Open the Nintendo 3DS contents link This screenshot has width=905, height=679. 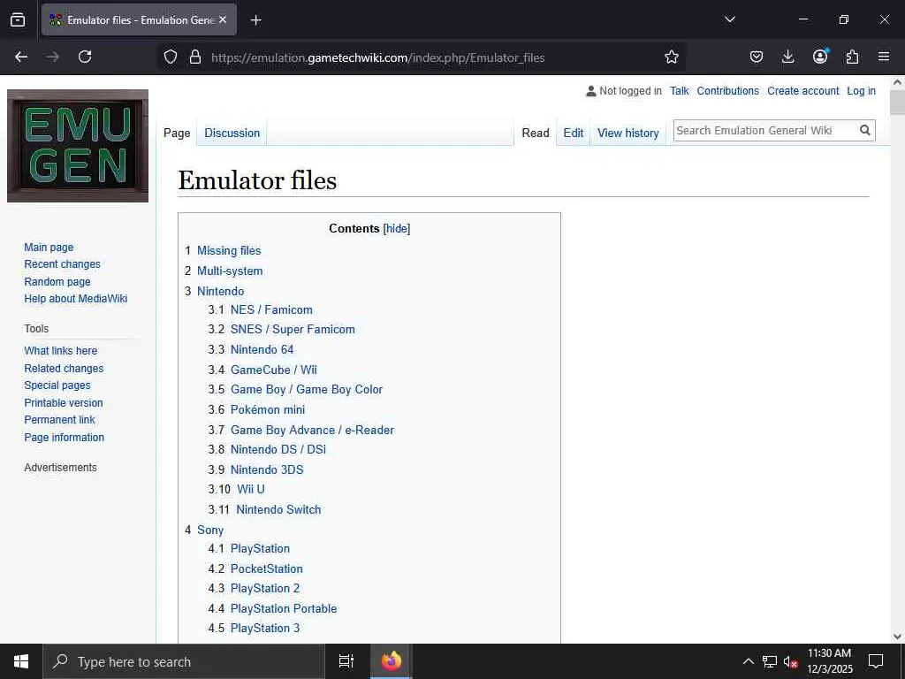point(267,469)
